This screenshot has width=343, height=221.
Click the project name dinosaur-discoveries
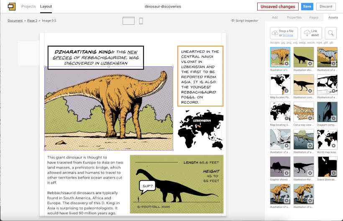click(163, 7)
